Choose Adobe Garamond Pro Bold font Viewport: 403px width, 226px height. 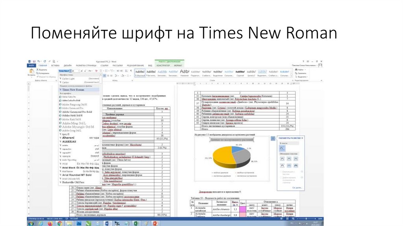pos(79,112)
